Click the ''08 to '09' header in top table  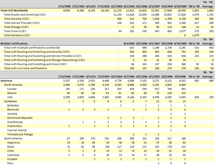point(194,6)
